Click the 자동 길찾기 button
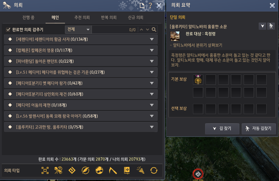This screenshot has width=279, height=181. coord(259,128)
